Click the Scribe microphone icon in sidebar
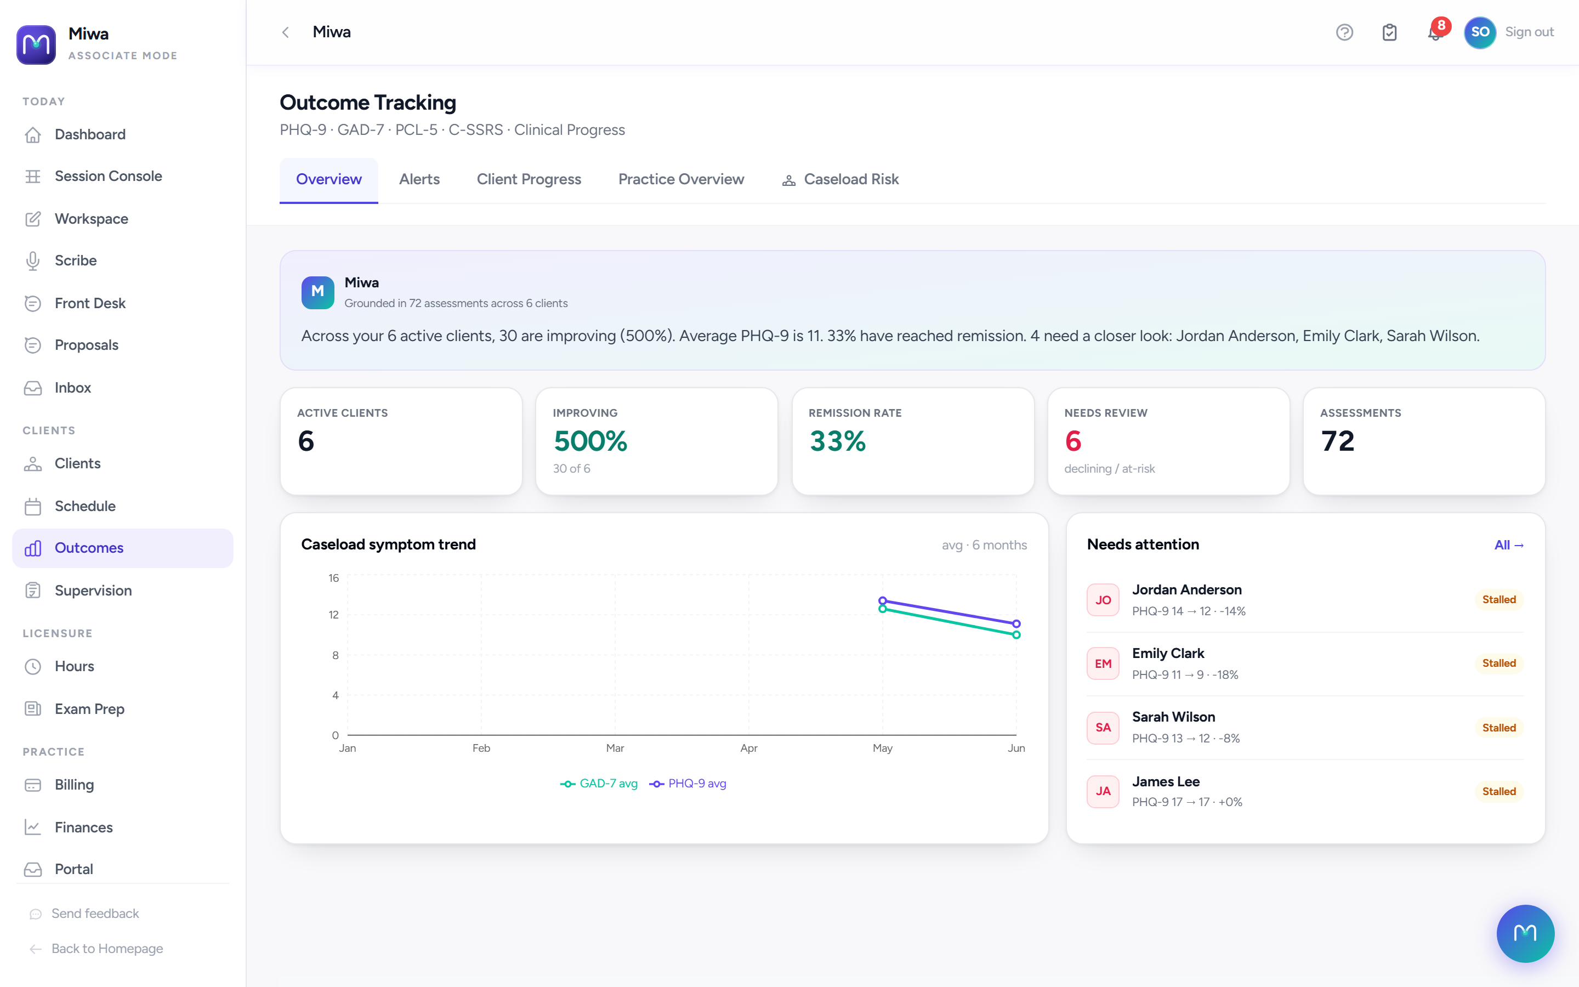Image resolution: width=1579 pixels, height=987 pixels. click(33, 260)
